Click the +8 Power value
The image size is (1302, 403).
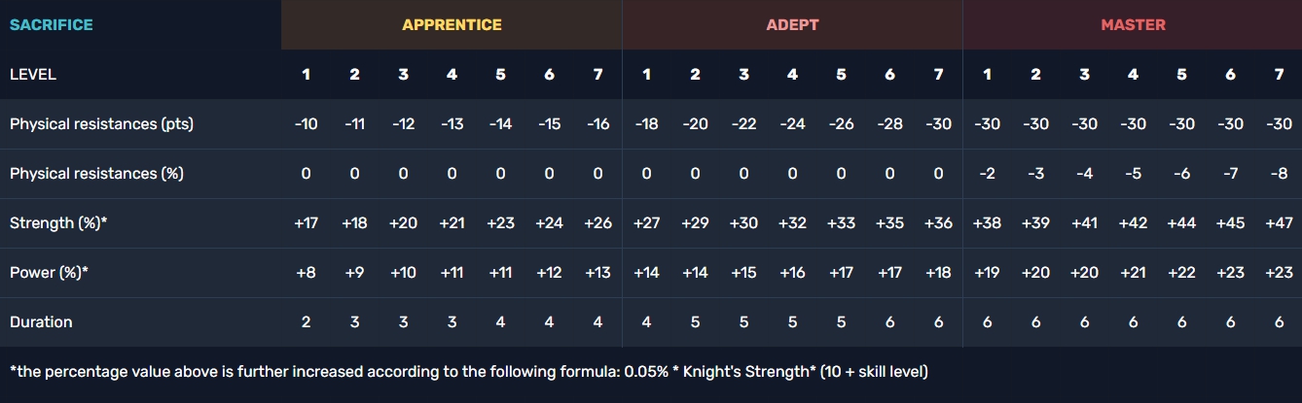pyautogui.click(x=306, y=273)
